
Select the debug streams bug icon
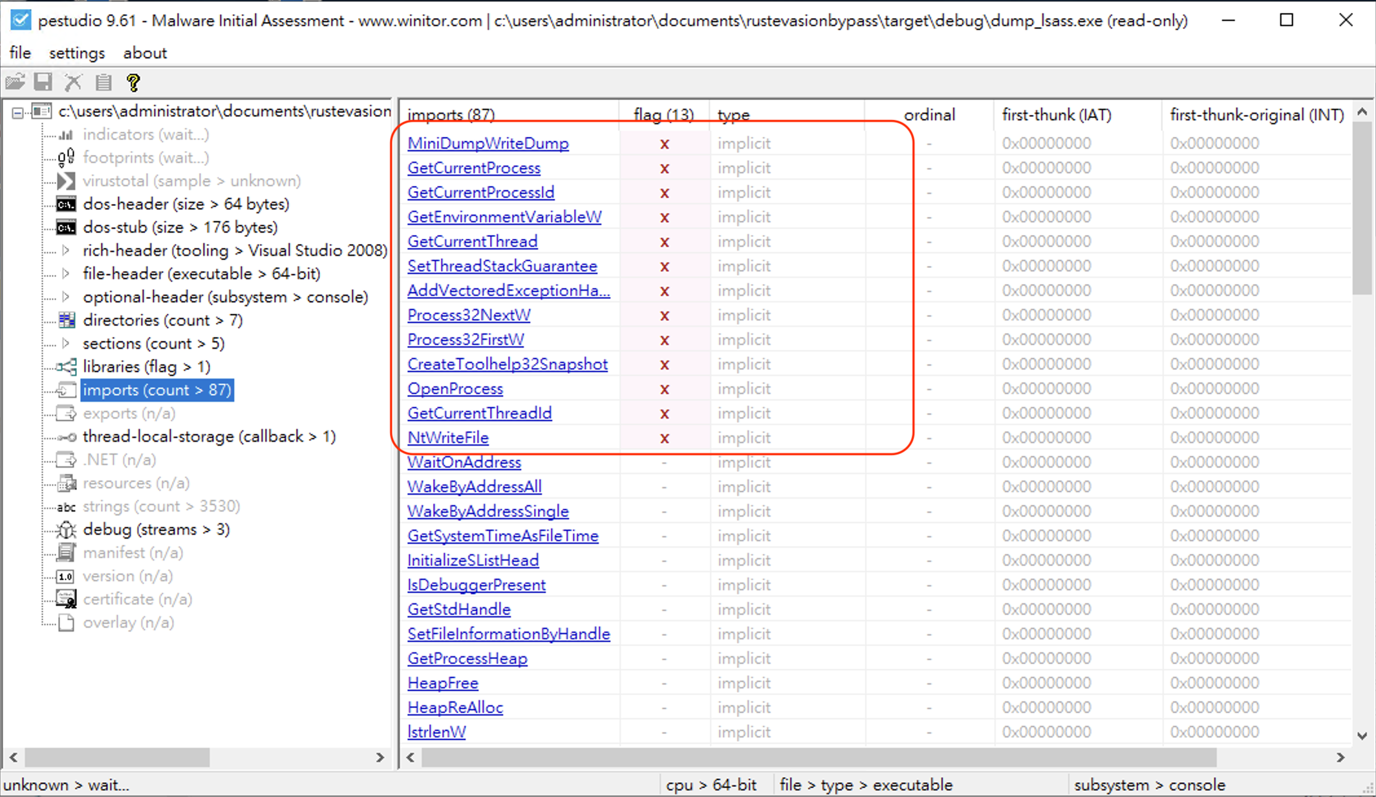[66, 530]
